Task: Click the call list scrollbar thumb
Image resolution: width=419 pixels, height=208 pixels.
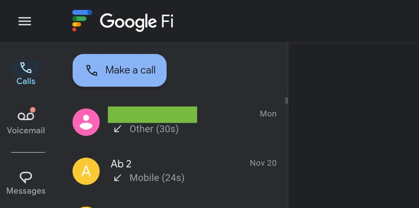Action: tap(286, 101)
